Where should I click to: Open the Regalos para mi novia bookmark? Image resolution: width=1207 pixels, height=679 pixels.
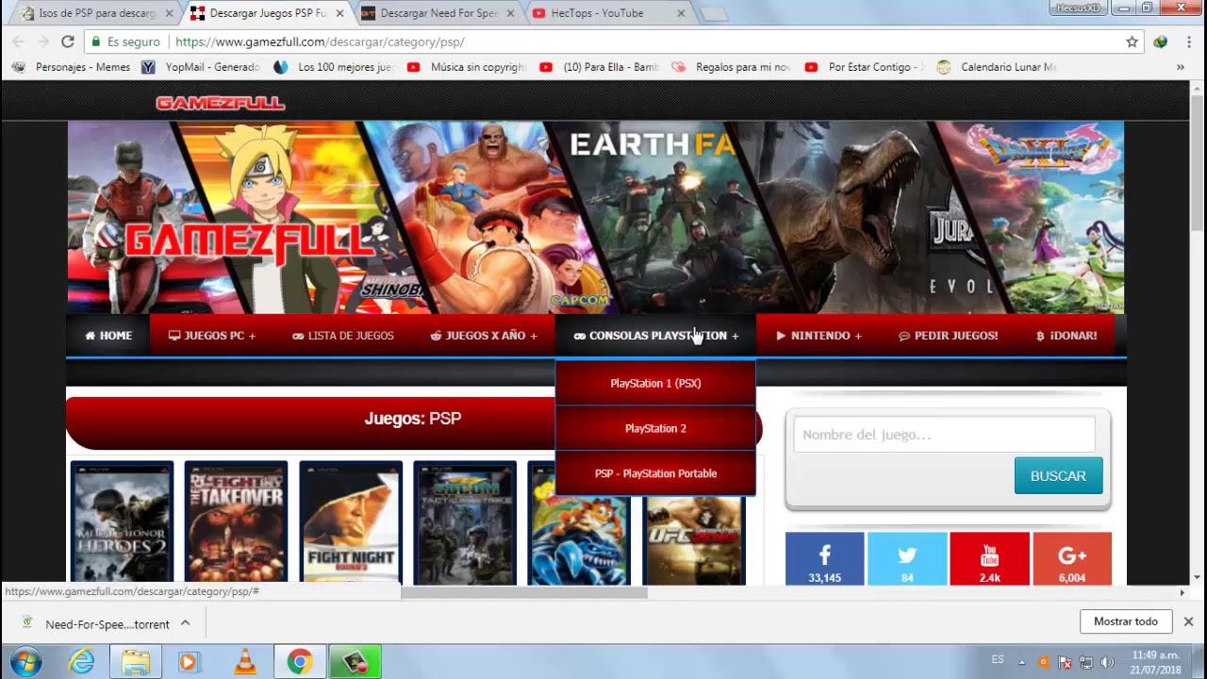pyautogui.click(x=732, y=67)
